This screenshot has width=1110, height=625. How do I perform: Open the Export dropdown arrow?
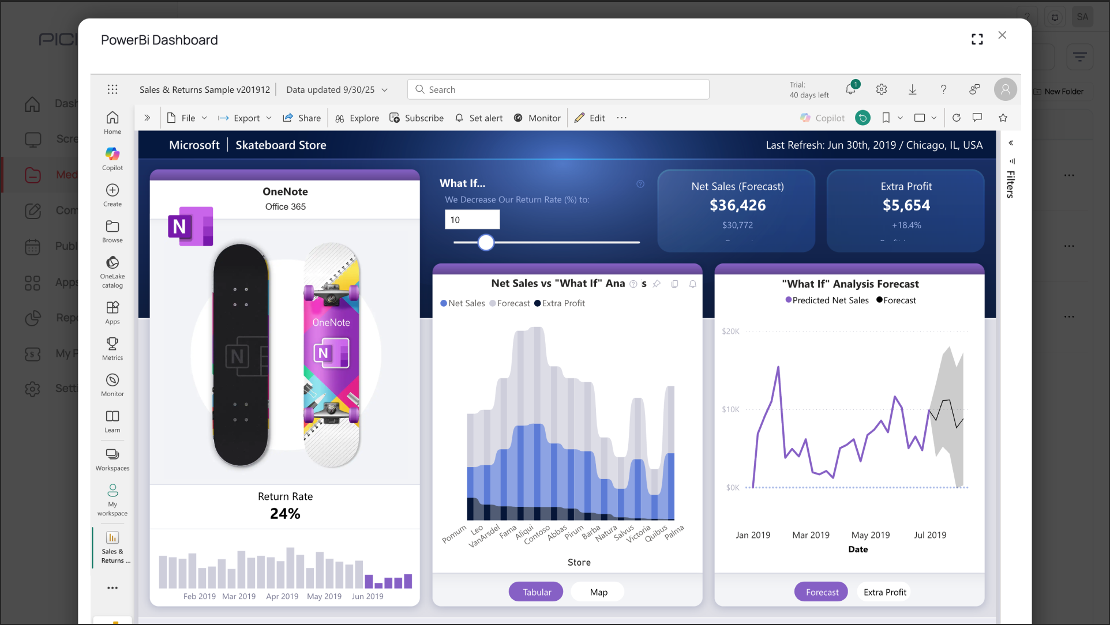point(269,118)
